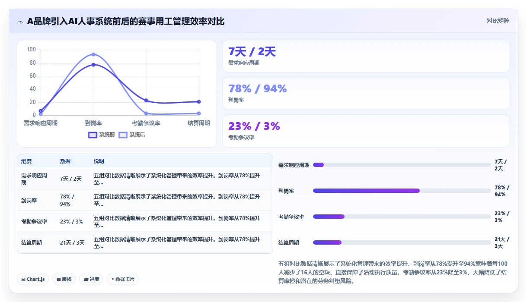527x302 pixels.
Task: Click the 78% / 94% attendance card
Action: pyautogui.click(x=366, y=93)
